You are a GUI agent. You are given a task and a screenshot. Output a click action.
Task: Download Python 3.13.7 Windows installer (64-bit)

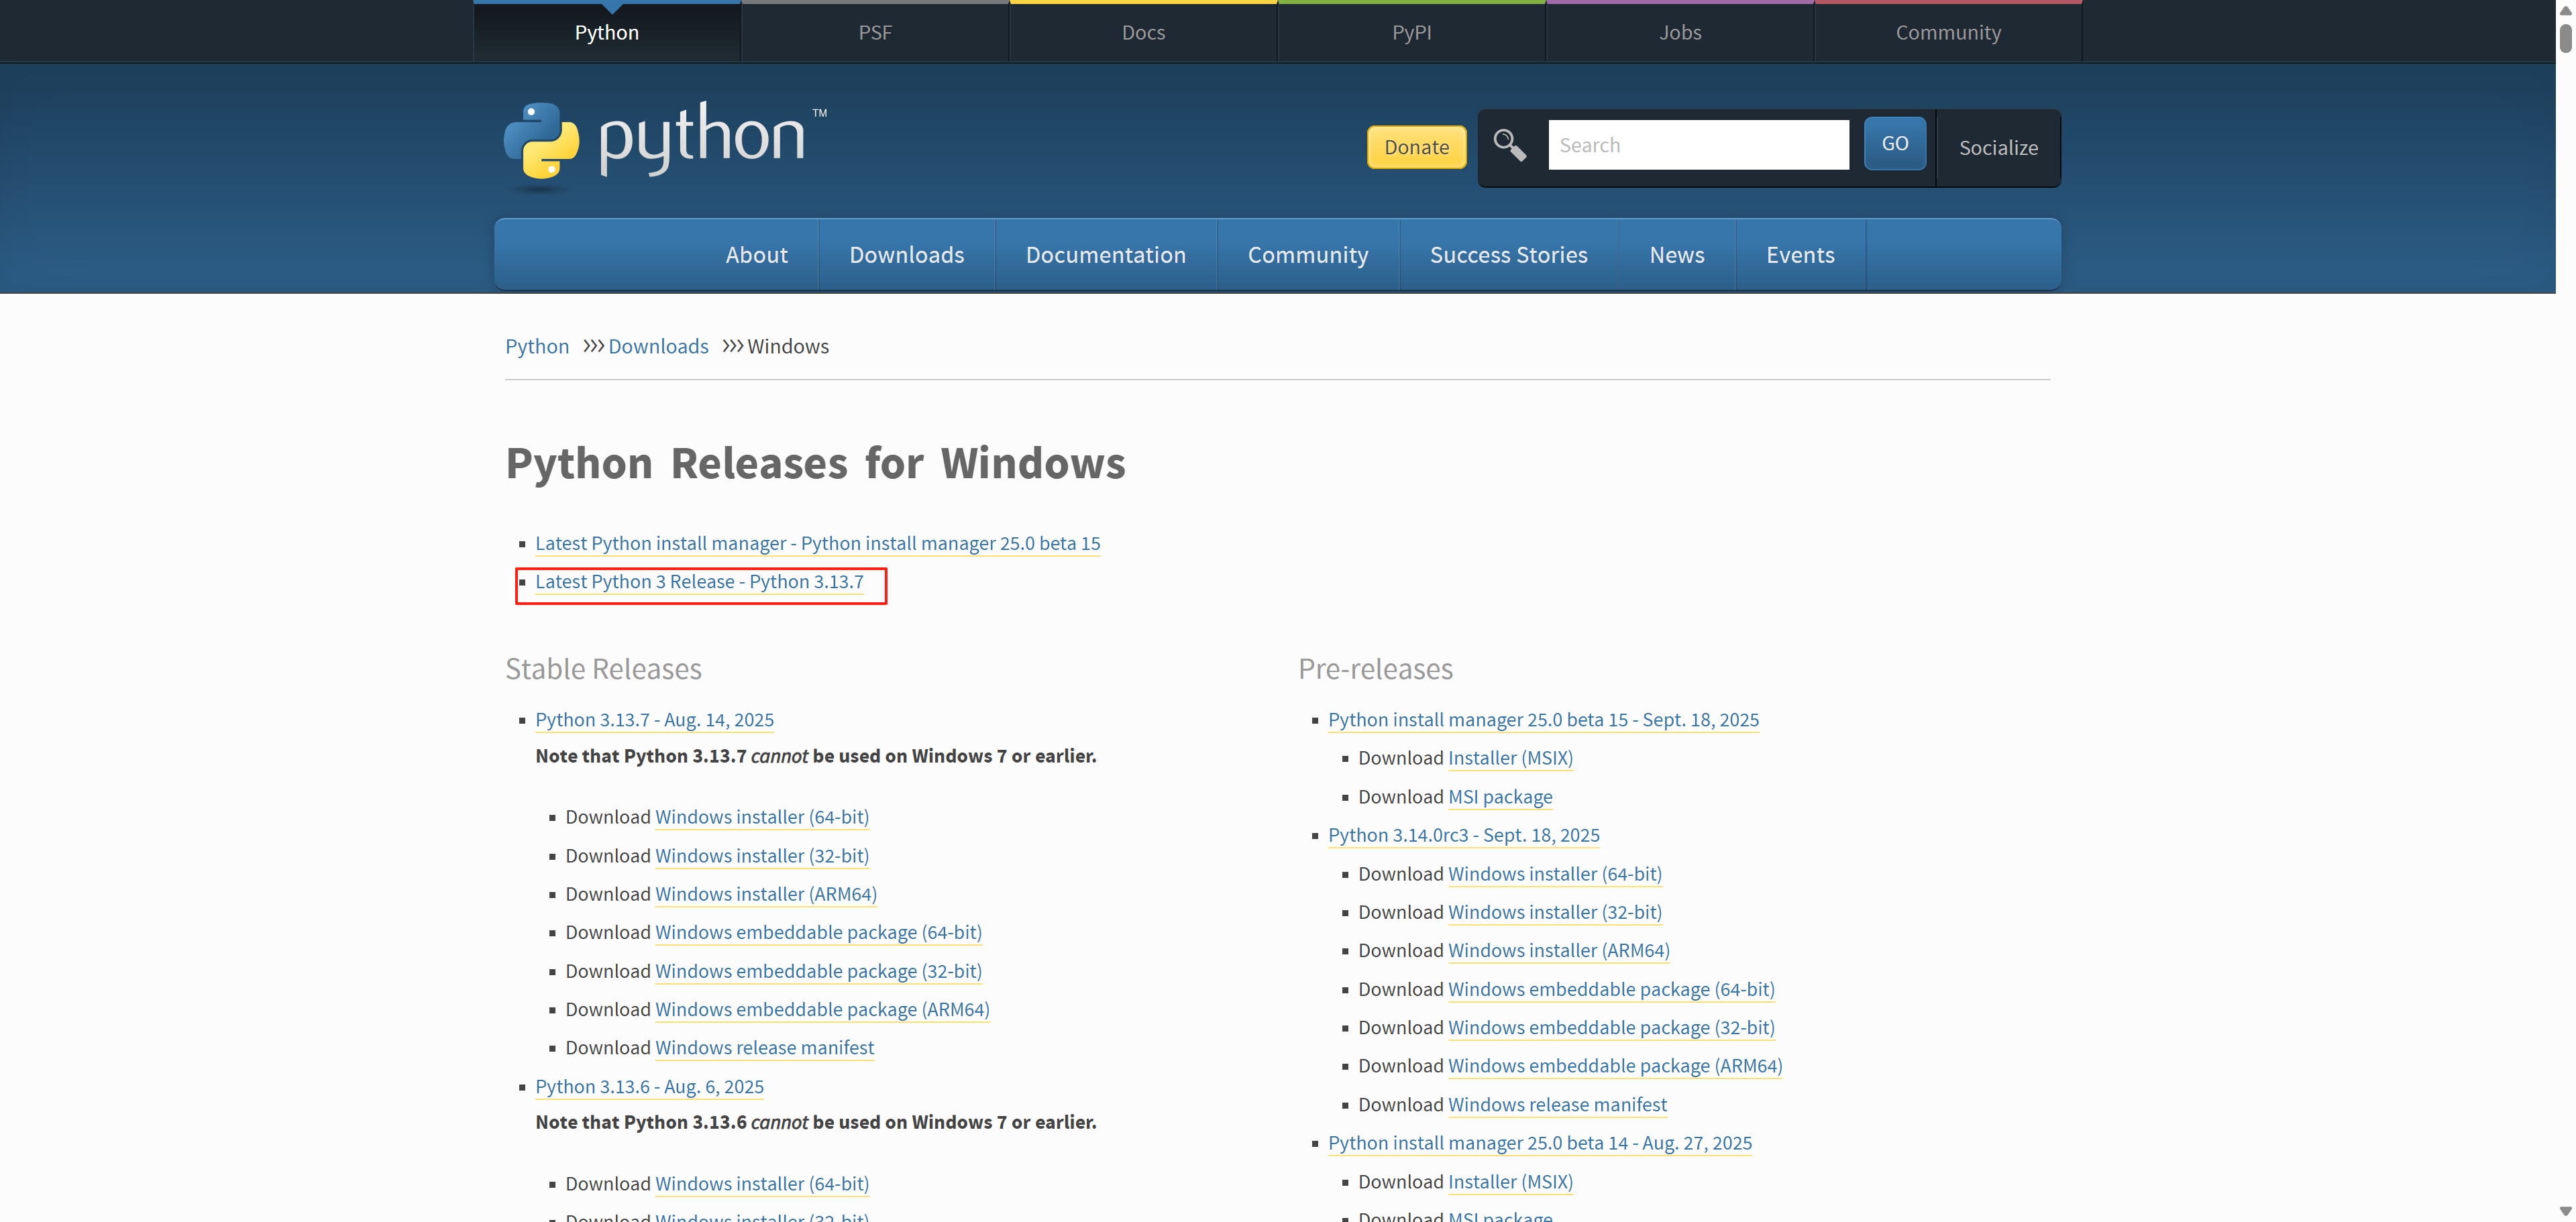click(761, 817)
